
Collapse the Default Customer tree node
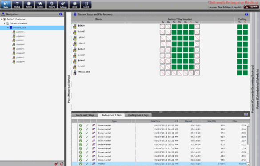(1, 19)
